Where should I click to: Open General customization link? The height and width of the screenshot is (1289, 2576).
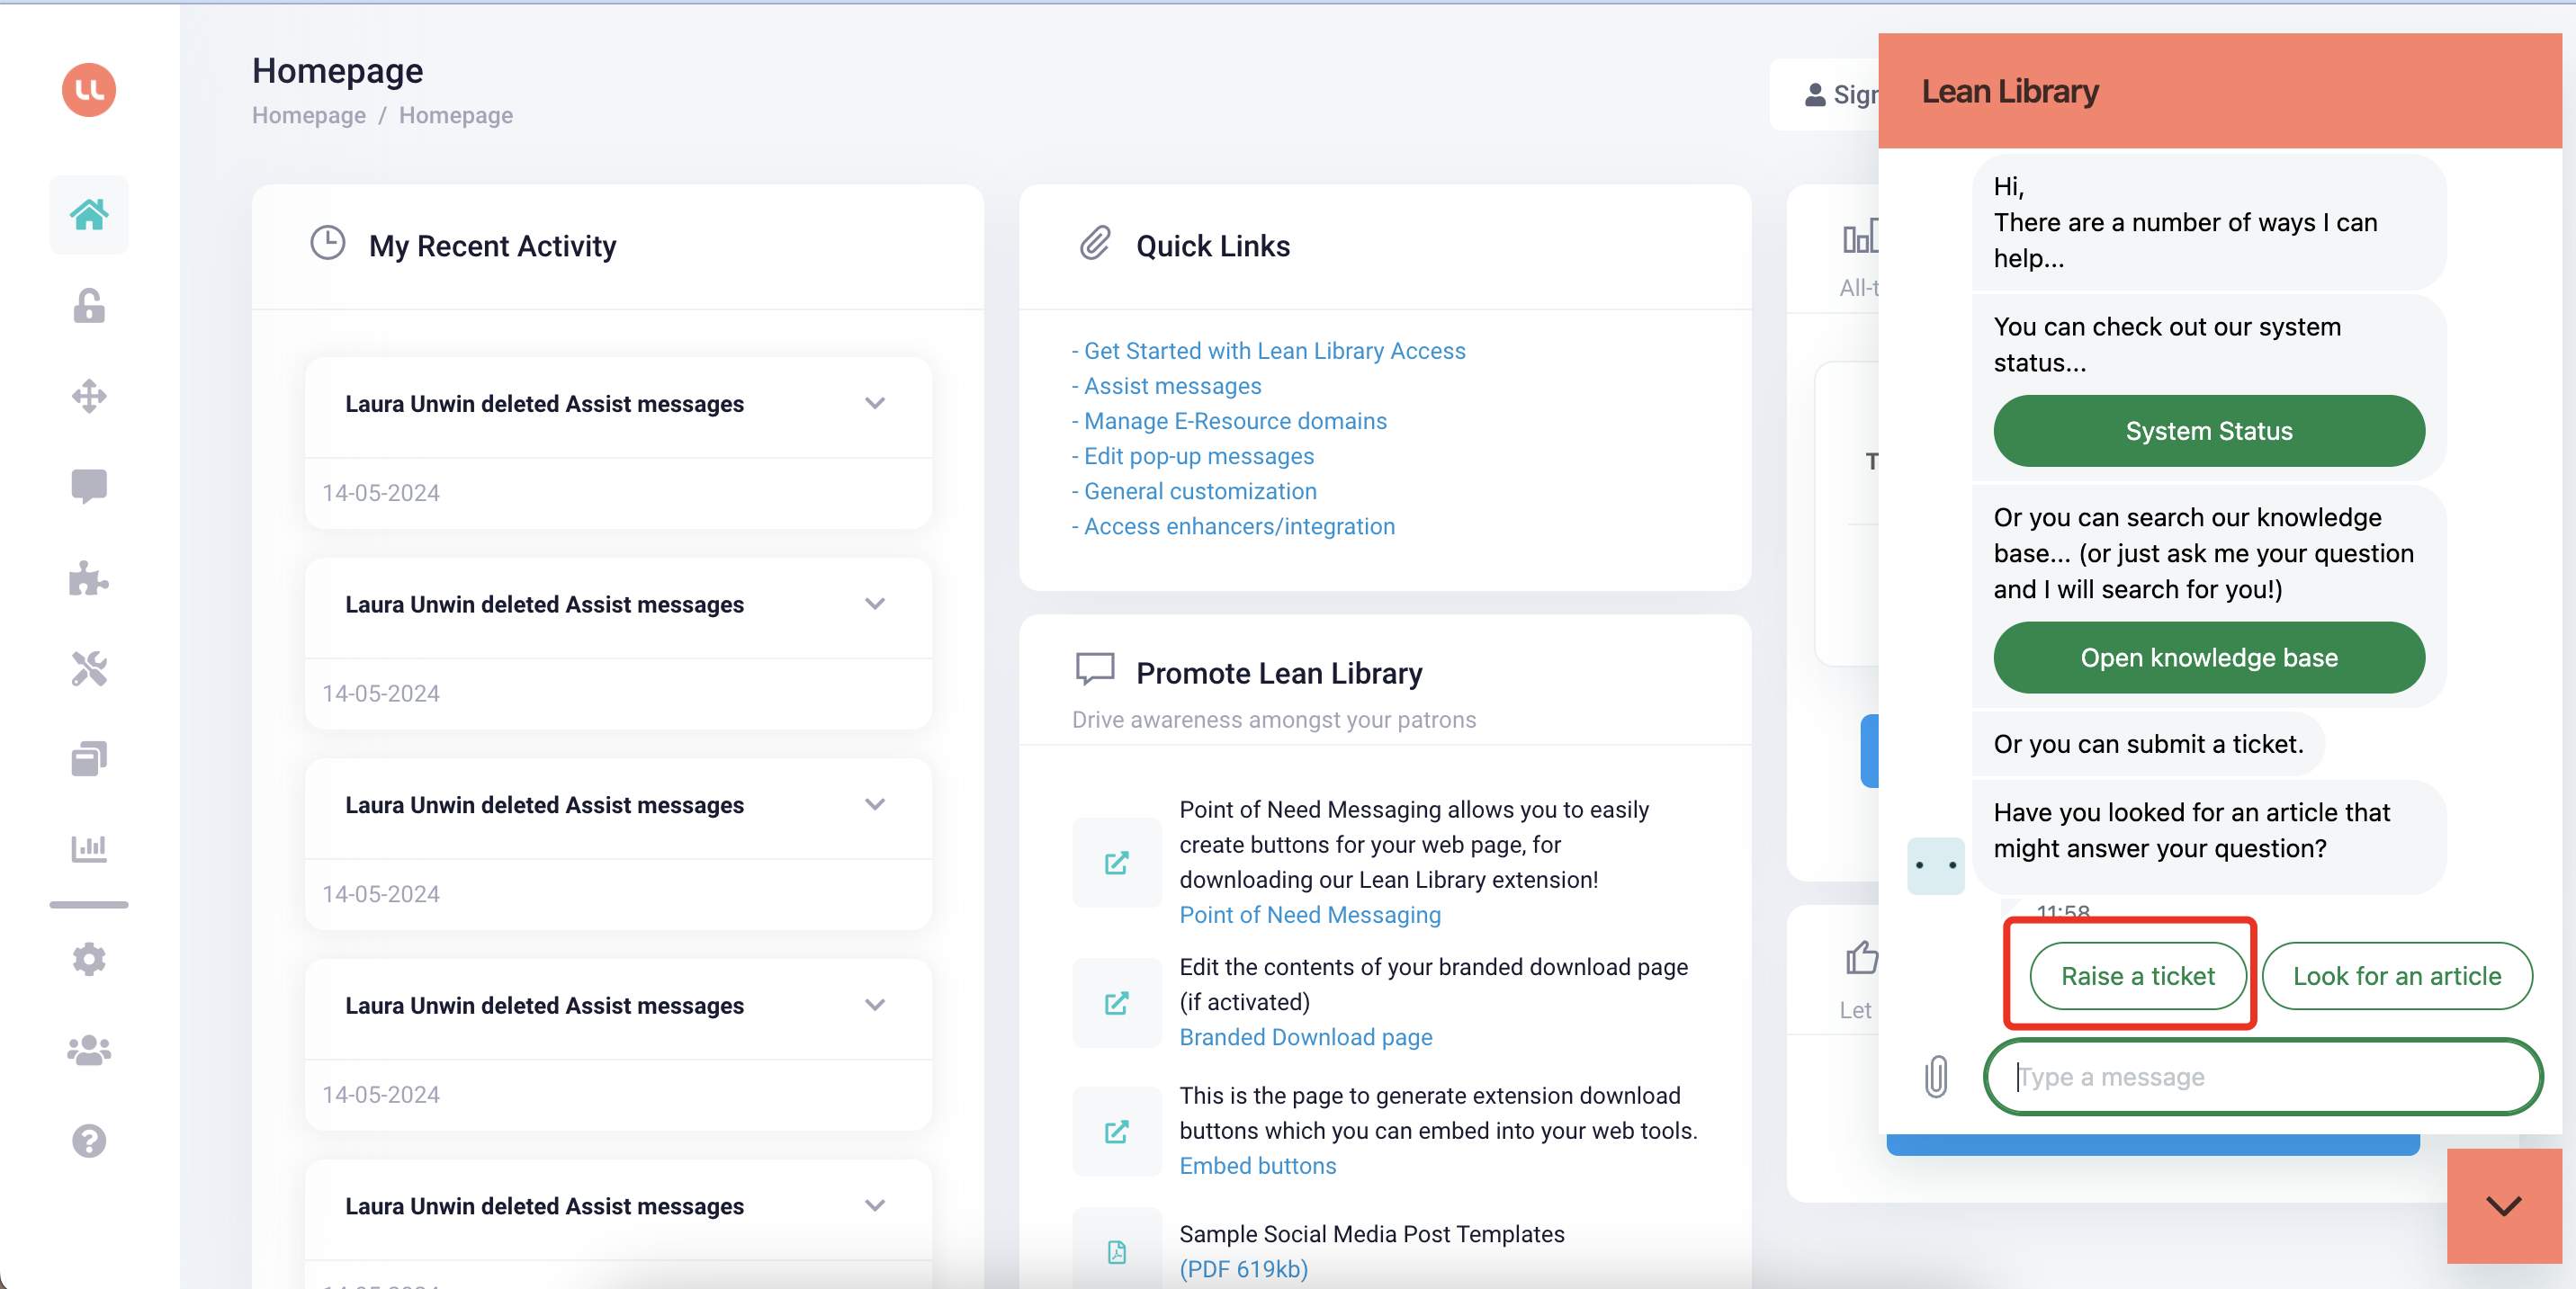tap(1200, 491)
